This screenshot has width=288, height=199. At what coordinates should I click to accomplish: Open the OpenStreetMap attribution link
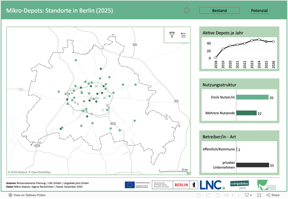click(39, 172)
